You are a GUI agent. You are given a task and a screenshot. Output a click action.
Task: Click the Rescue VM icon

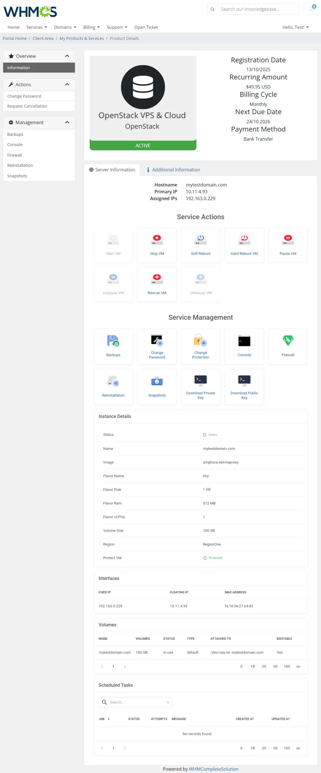point(157,279)
